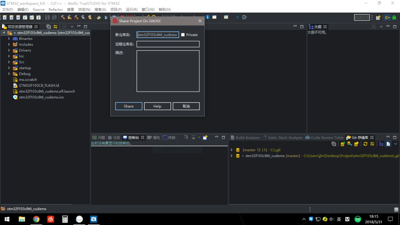The image size is (400, 225).
Task: Click the Git add existing repository icon
Action: coord(343,144)
